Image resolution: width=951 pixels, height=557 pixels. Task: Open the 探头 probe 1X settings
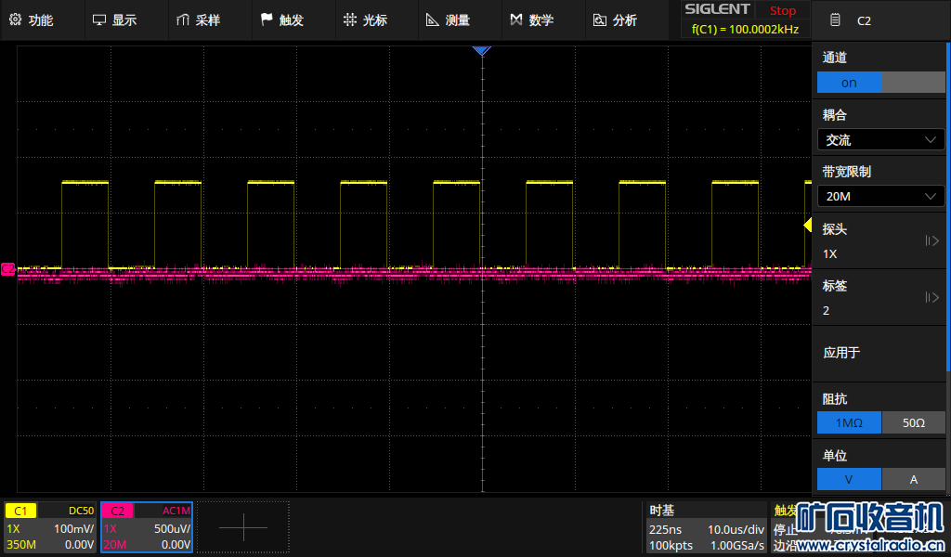pyautogui.click(x=880, y=241)
